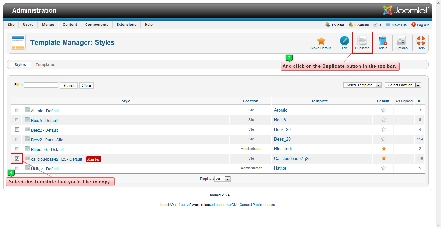Click the Beez2 - Parks Site default star
Image resolution: width=441 pixels, height=228 pixels.
384,139
